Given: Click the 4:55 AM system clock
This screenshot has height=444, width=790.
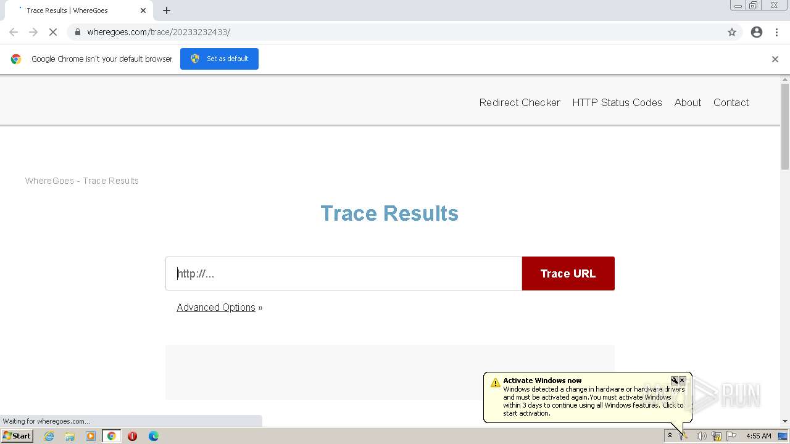Looking at the screenshot, I should click(x=759, y=436).
